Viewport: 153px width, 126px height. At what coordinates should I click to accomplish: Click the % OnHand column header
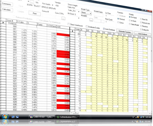52,26
